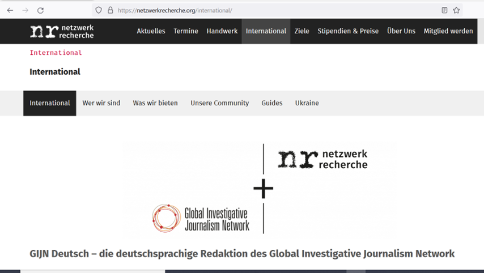Open the Über Uns menu
484x273 pixels.
coord(401,31)
